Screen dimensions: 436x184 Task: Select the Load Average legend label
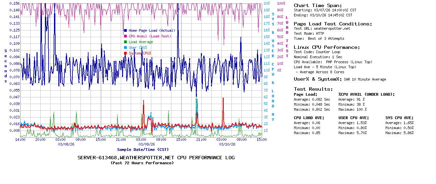[x=141, y=42]
